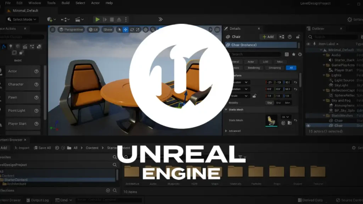Select the Lights category icon in Place Actors
The image size is (363, 204).
pyautogui.click(x=11, y=47)
